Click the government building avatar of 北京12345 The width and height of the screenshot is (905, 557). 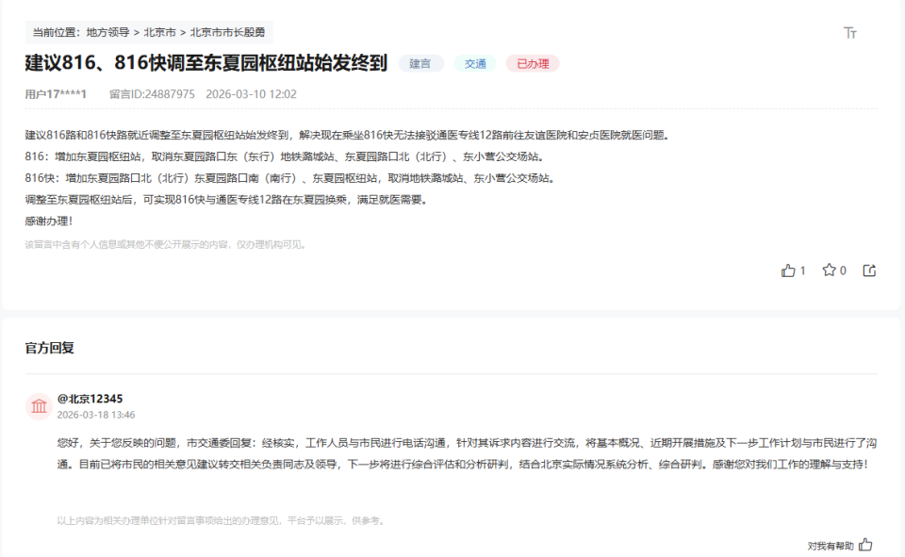coord(38,406)
